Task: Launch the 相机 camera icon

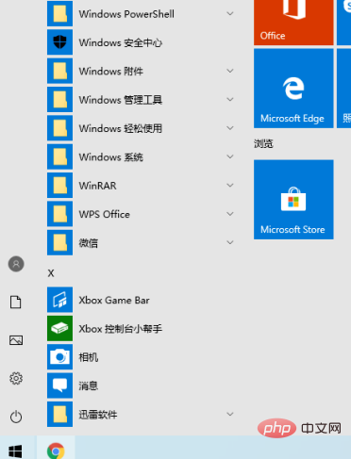Action: (59, 357)
